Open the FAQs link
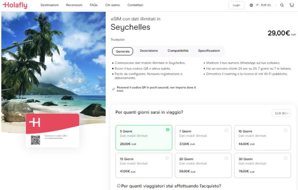Viewport: 298px width, 190px height. [x=94, y=5]
